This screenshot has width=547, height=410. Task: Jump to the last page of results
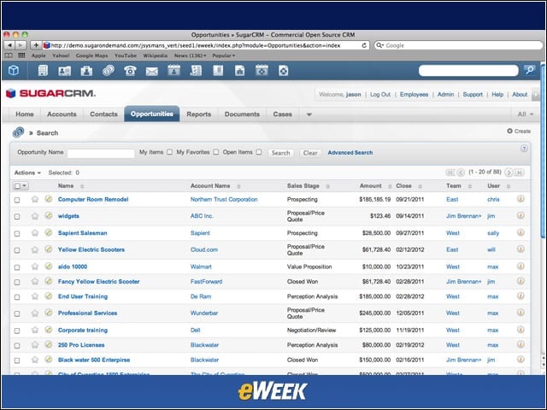[519, 173]
